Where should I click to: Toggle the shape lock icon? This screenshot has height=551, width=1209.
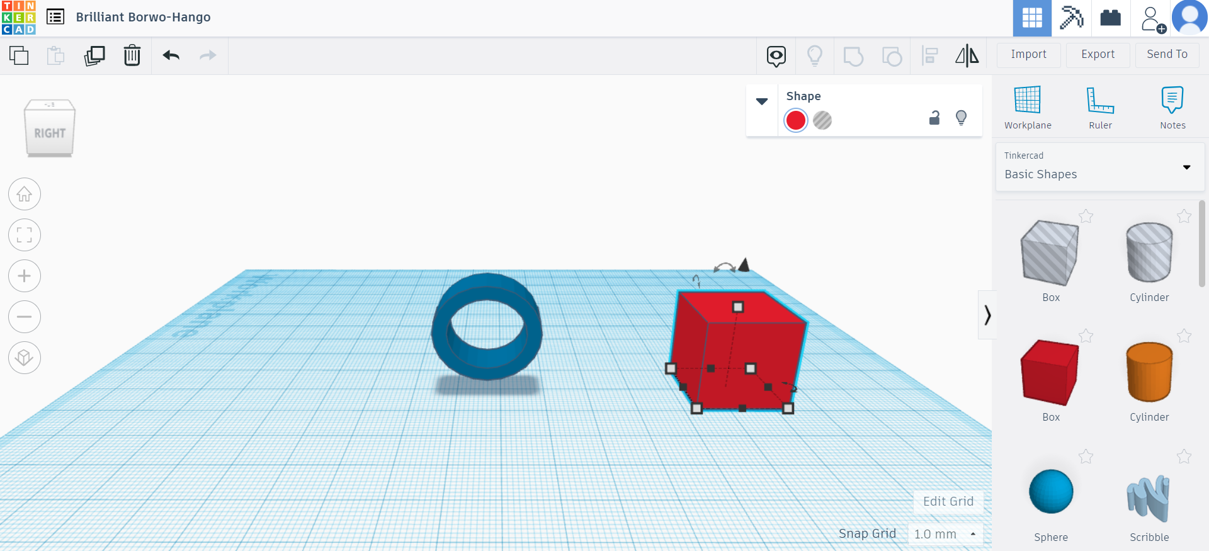(934, 118)
